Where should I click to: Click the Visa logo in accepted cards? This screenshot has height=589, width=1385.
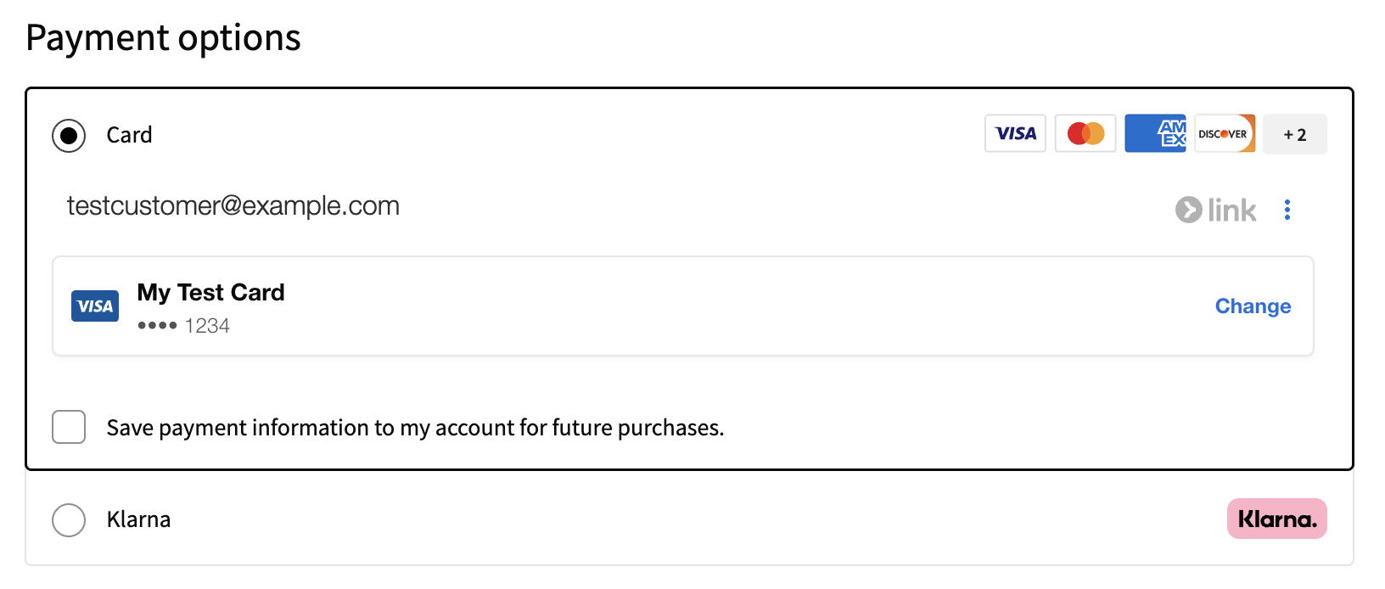point(1015,134)
